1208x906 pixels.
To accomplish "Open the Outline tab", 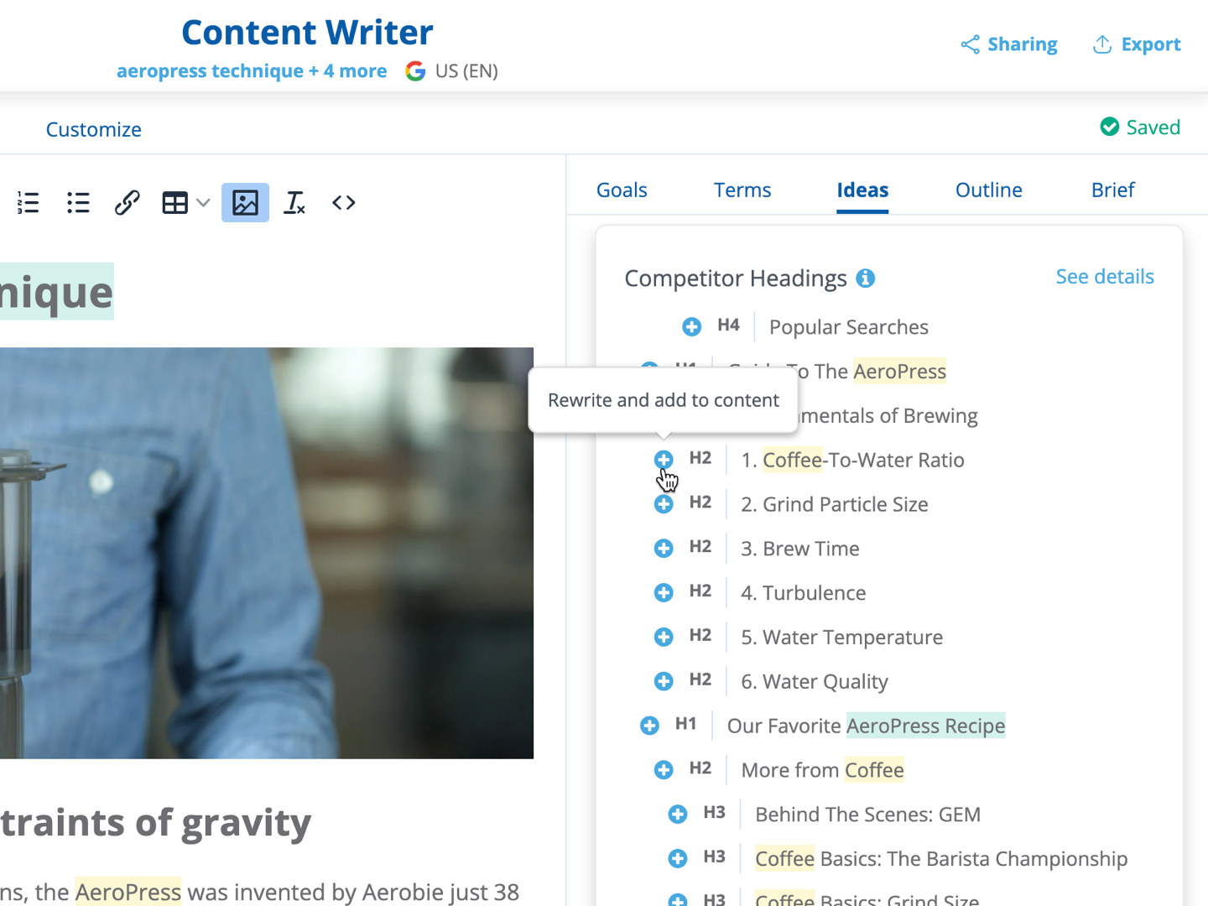I will [x=989, y=190].
